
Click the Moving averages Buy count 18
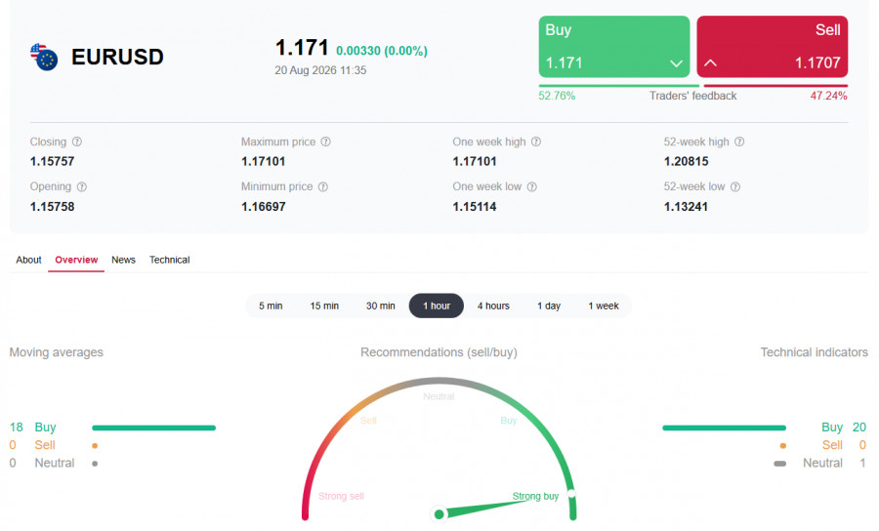(x=17, y=428)
